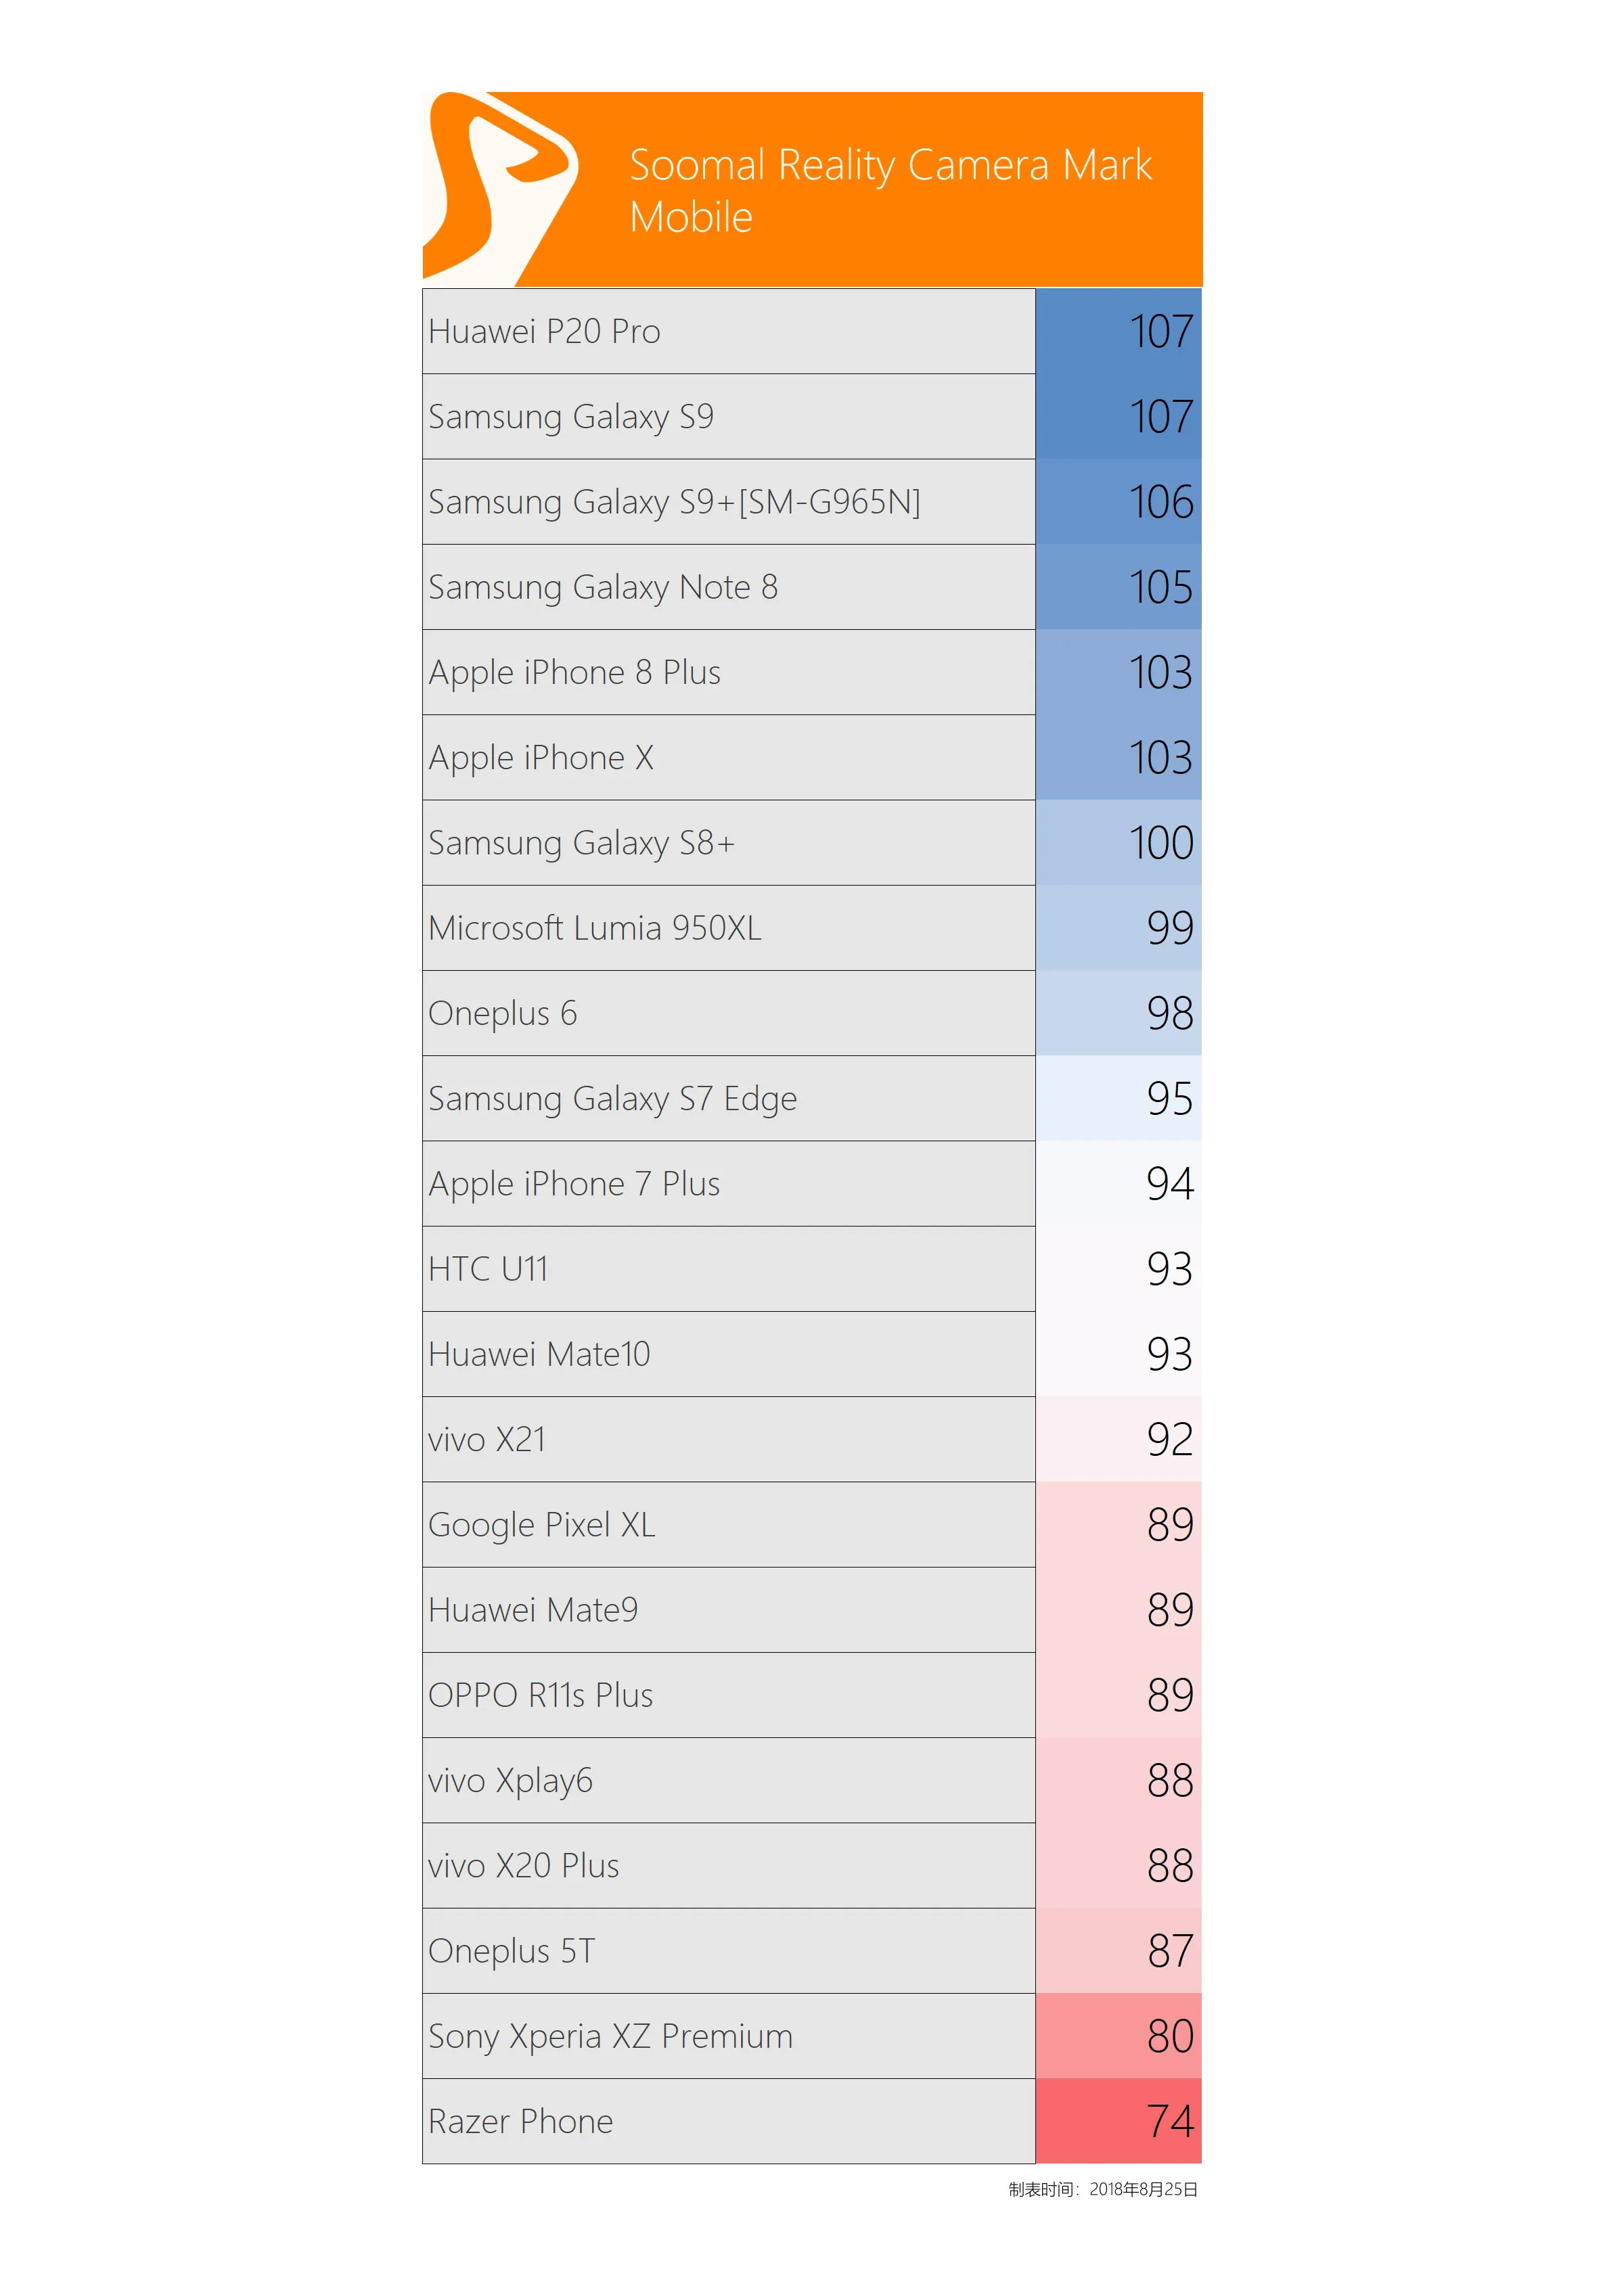The width and height of the screenshot is (1624, 2288).
Task: Click score 105 blue cell
Action: point(1118,587)
